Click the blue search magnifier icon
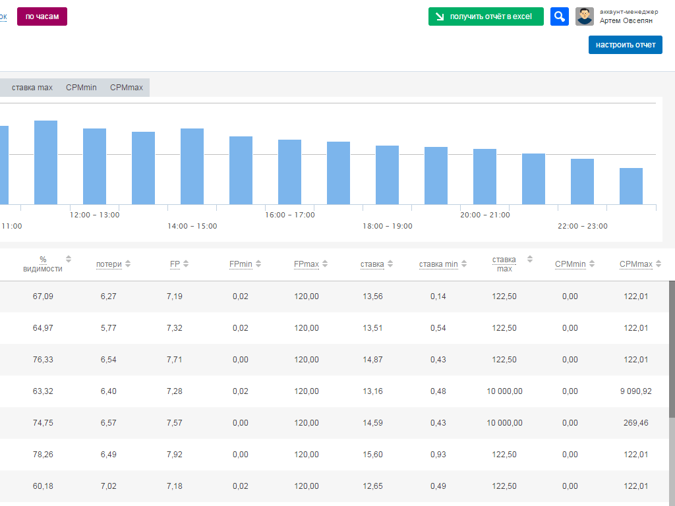This screenshot has width=675, height=506. pyautogui.click(x=559, y=16)
